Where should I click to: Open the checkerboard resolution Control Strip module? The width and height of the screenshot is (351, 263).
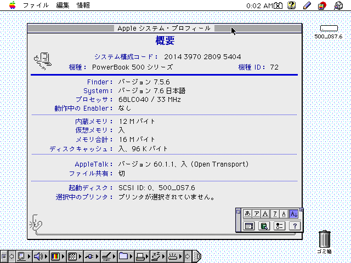(75, 256)
